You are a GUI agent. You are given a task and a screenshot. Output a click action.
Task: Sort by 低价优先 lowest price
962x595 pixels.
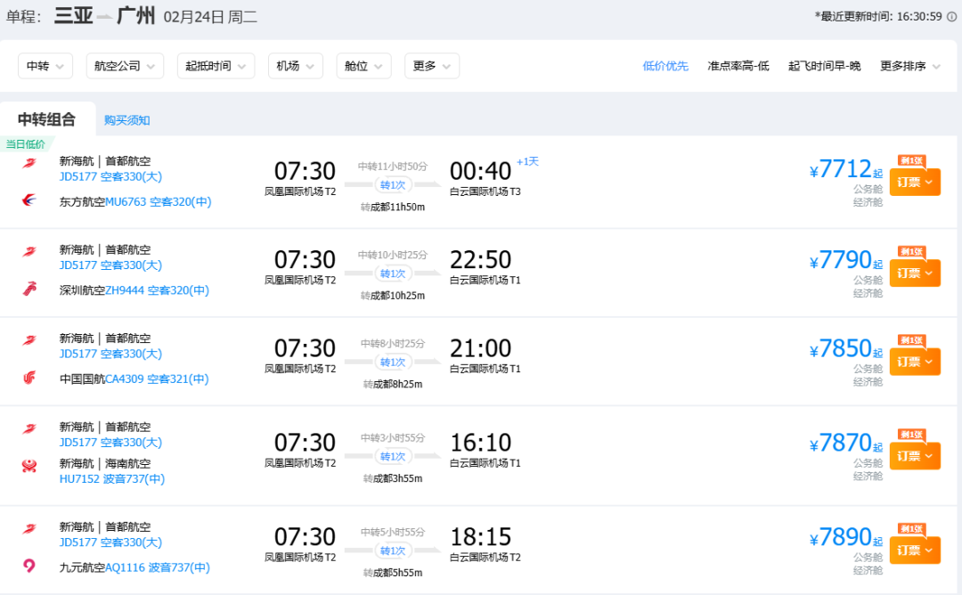point(665,66)
